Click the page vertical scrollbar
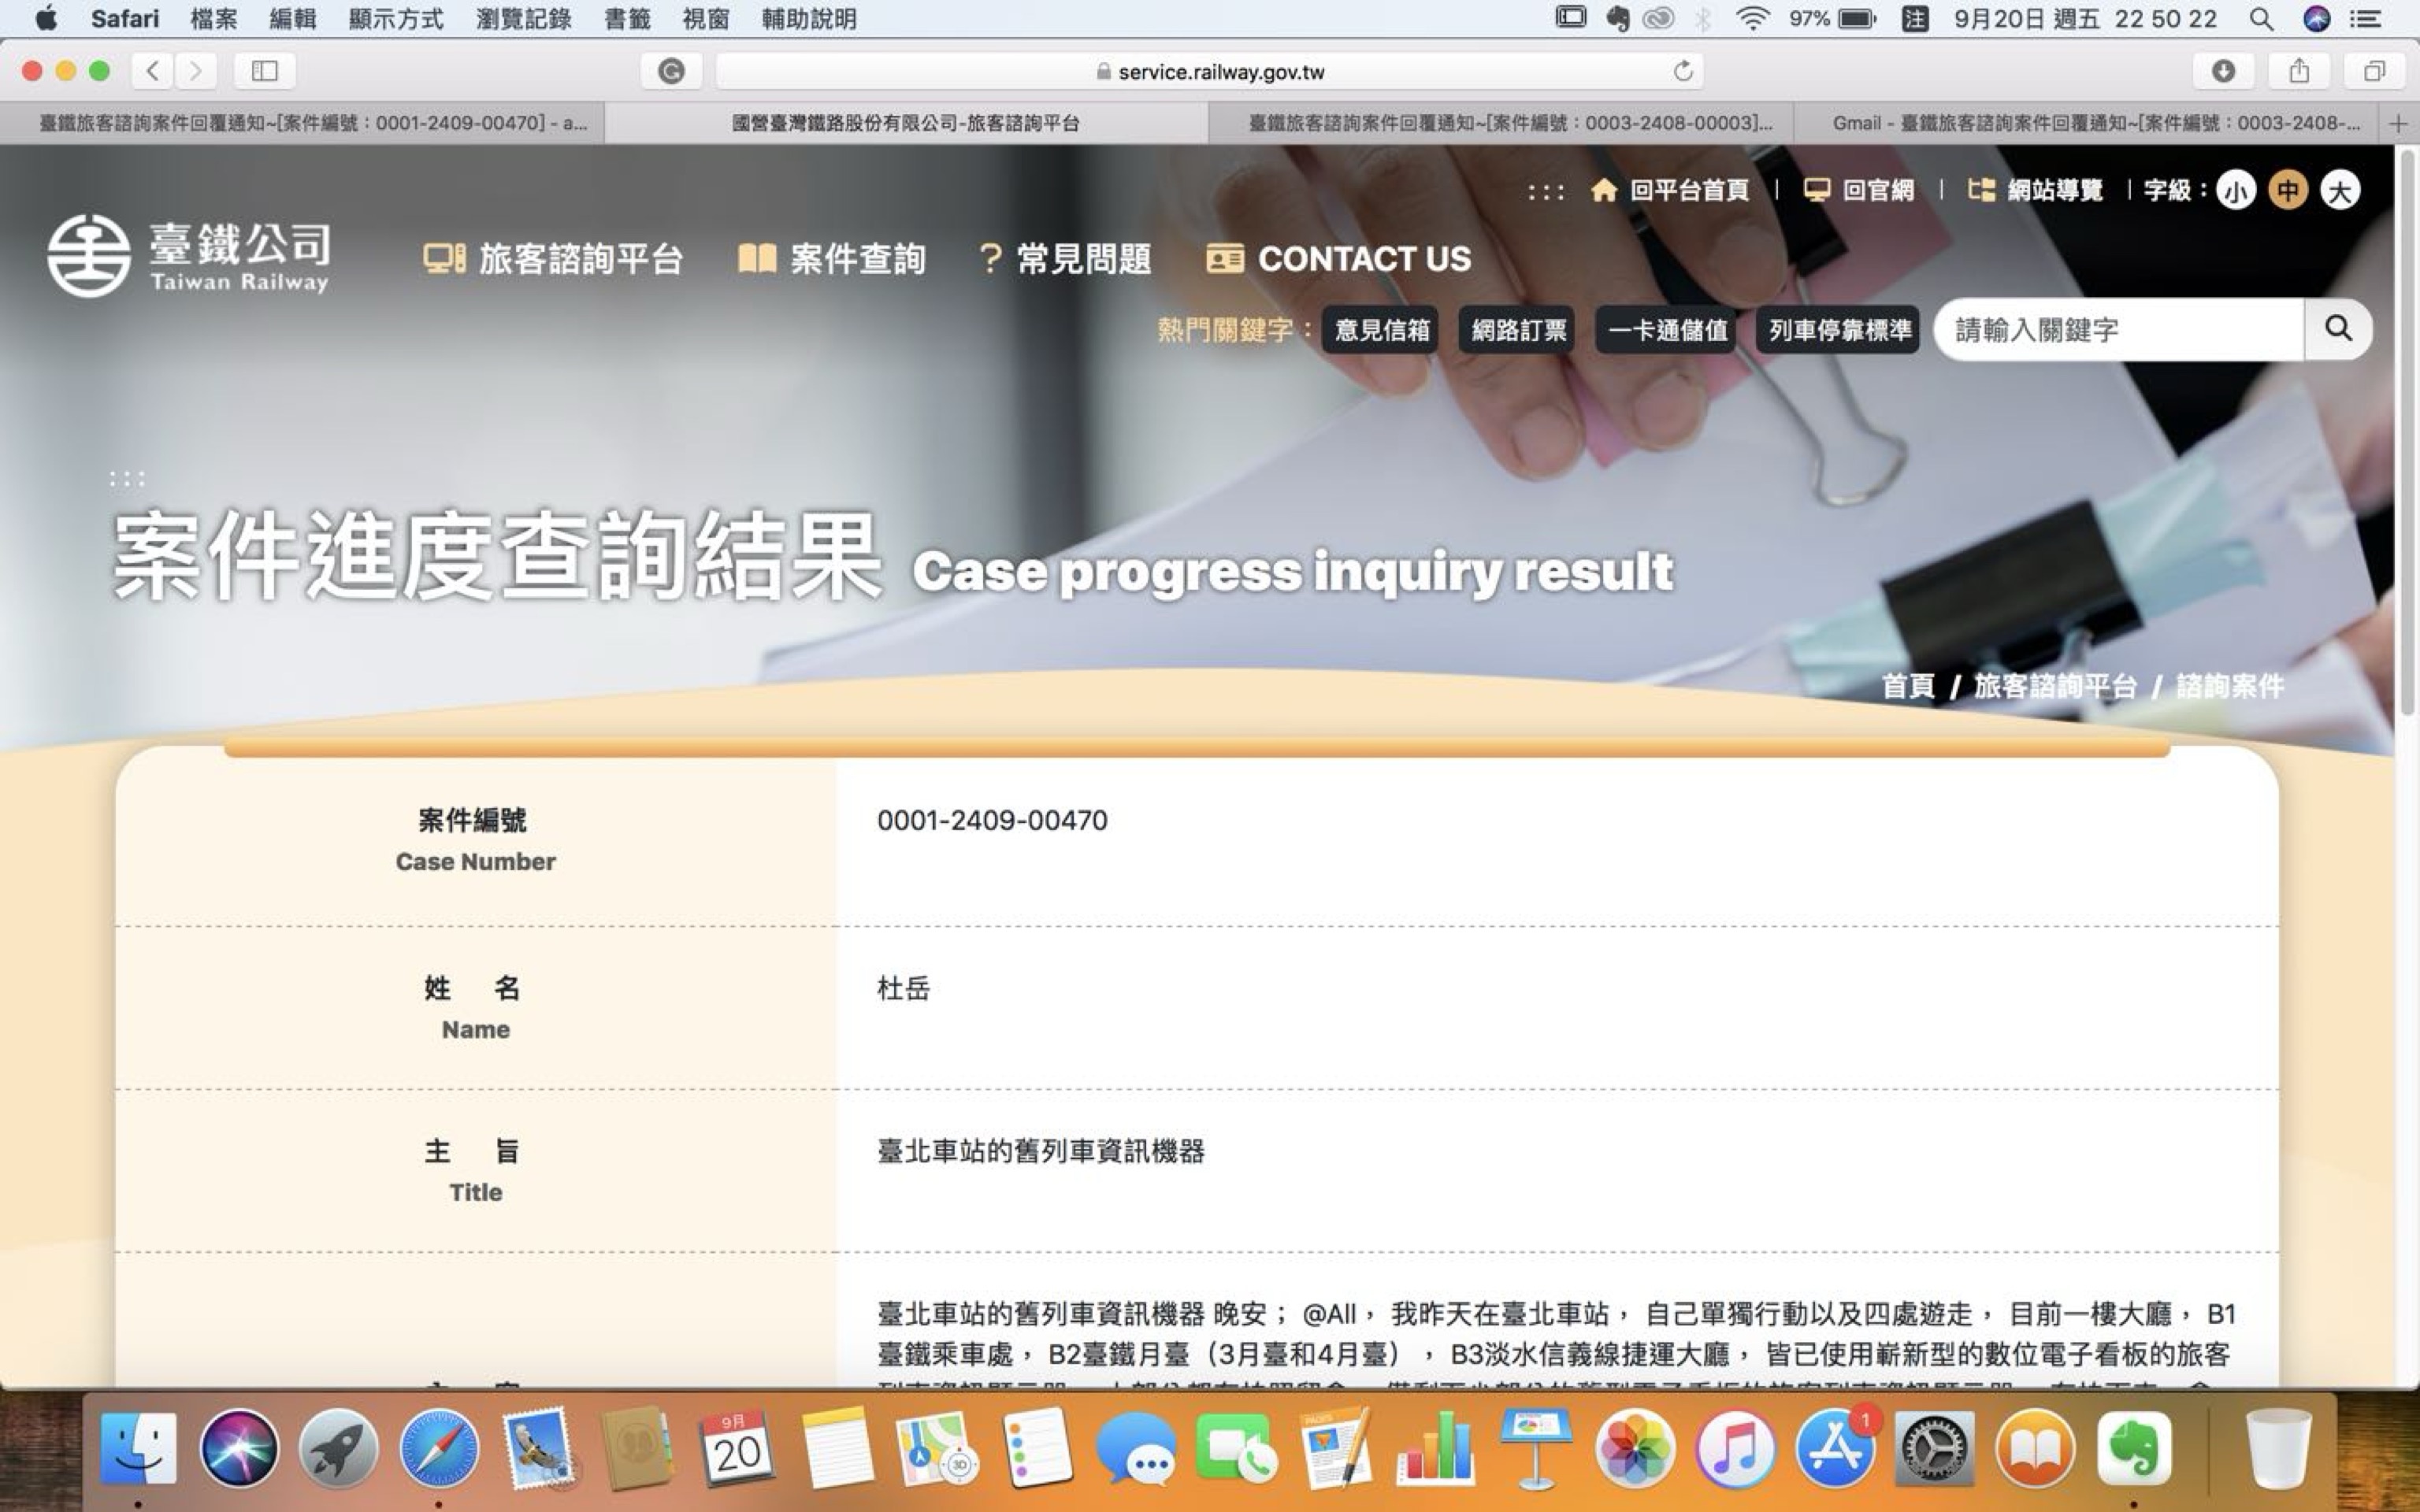This screenshot has height=1512, width=2420. click(2407, 430)
